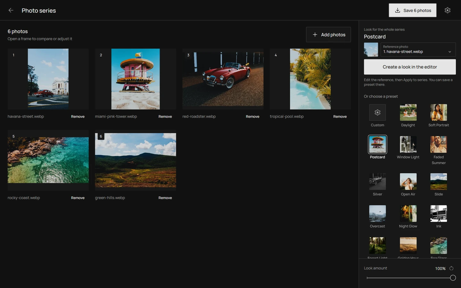Pick the Golden Hour preset thumbnail

(x=408, y=245)
